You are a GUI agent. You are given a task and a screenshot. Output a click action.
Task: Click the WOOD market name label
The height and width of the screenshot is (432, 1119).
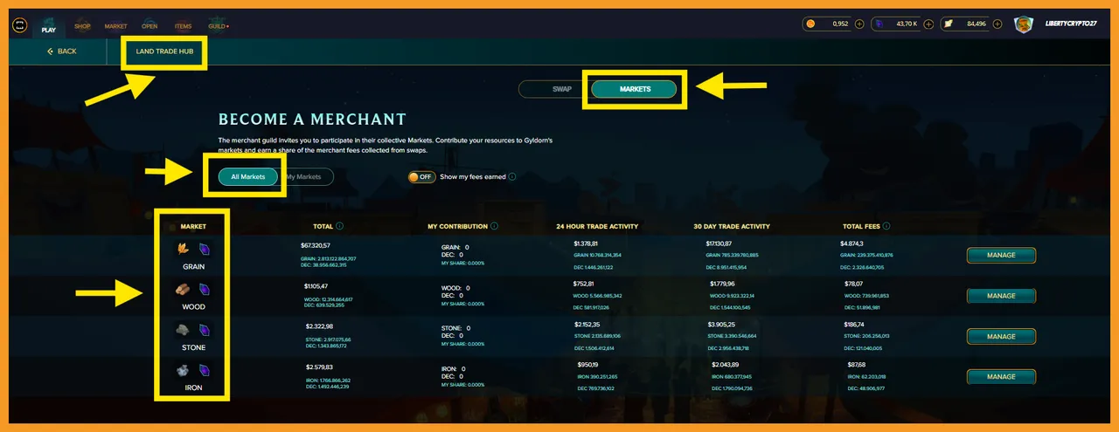pos(193,307)
